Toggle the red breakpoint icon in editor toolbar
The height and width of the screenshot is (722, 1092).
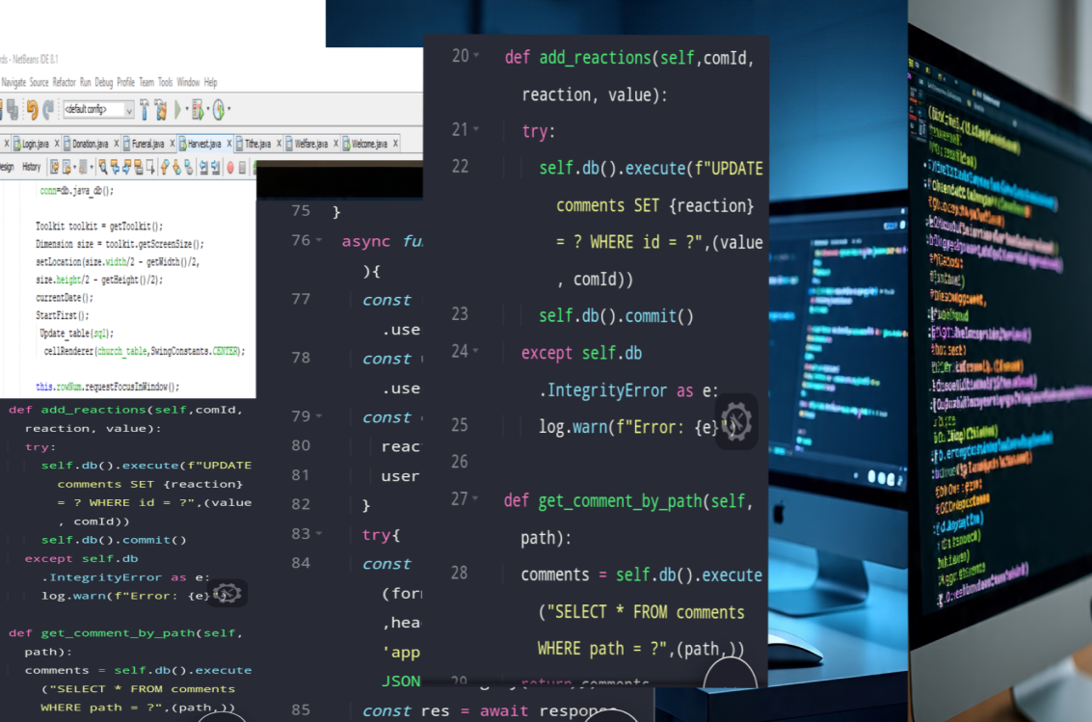230,167
